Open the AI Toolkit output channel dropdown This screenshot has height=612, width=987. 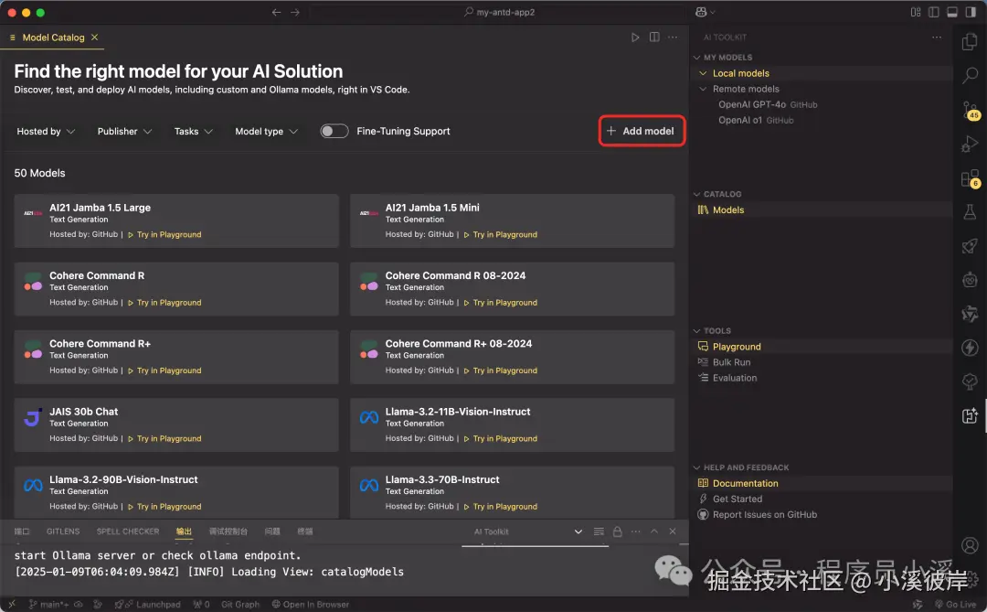[x=527, y=531]
